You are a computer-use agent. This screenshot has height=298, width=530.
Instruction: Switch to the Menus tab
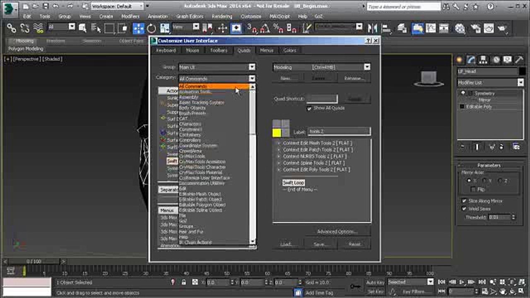[x=266, y=50]
